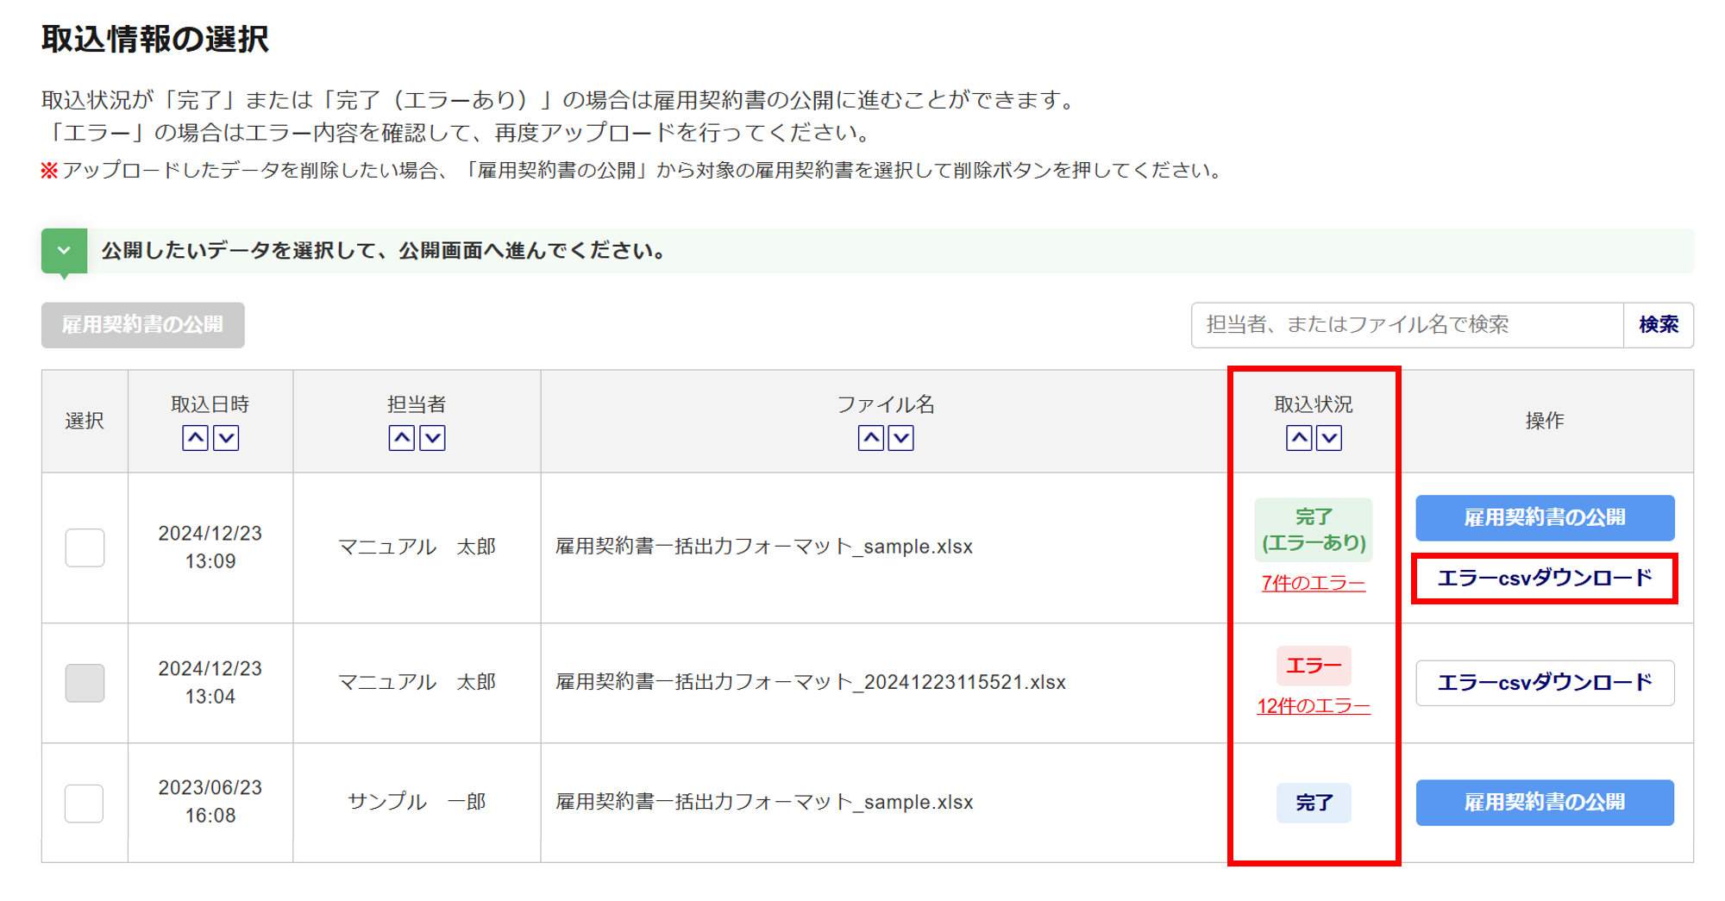Open the 7件のエラー link
The width and height of the screenshot is (1725, 901).
point(1313,584)
